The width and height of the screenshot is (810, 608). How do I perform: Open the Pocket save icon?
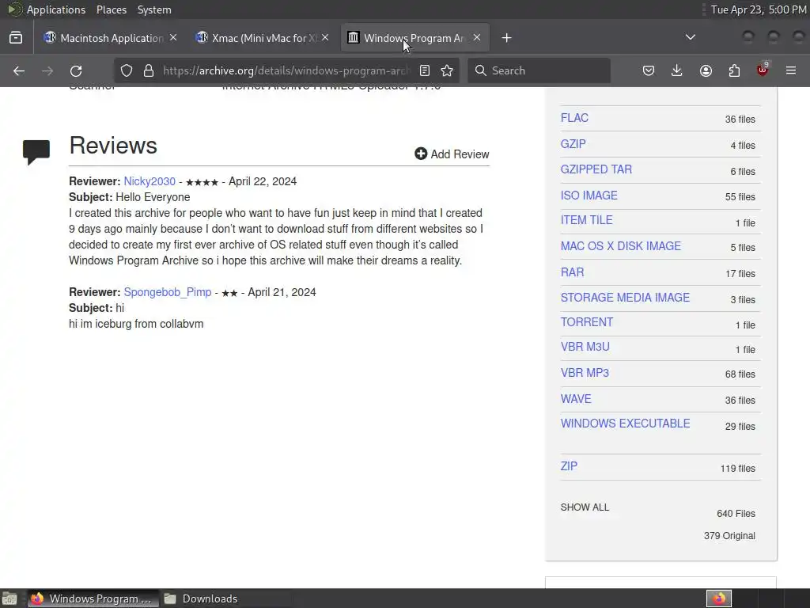coord(649,70)
